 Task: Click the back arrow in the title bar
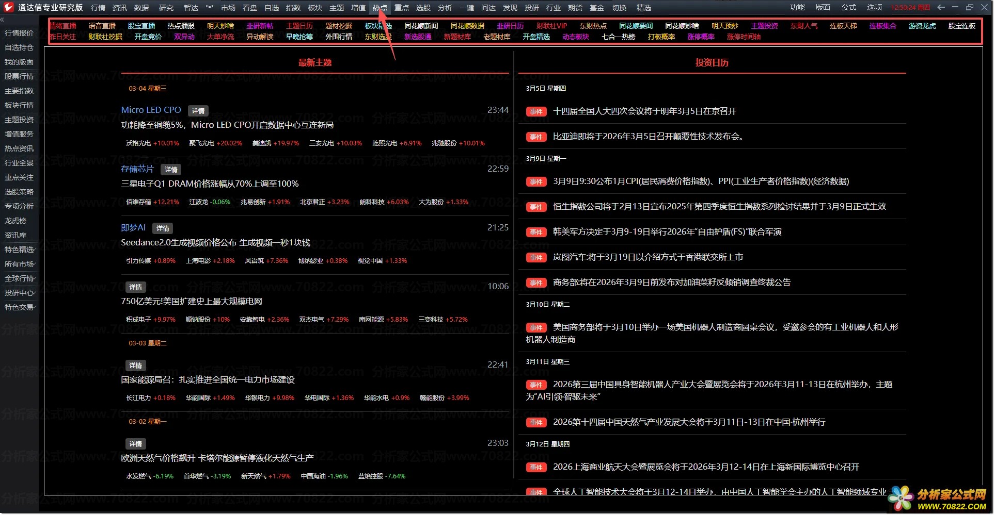tap(941, 7)
